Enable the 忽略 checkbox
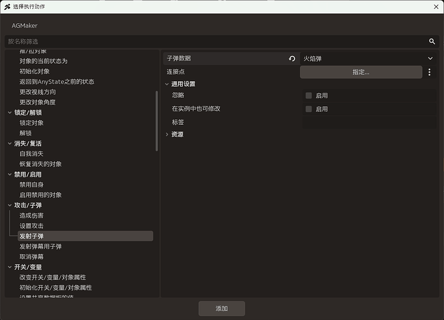The width and height of the screenshot is (444, 320). click(x=309, y=95)
